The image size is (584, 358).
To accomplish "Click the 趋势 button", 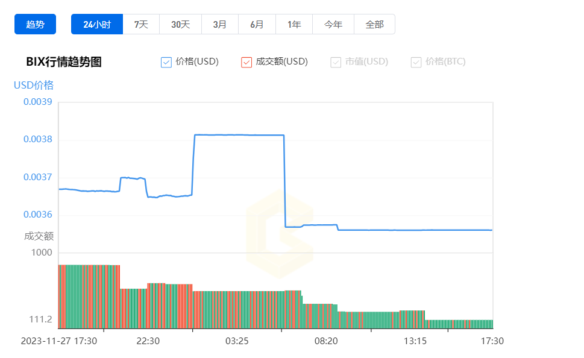I will pos(34,24).
